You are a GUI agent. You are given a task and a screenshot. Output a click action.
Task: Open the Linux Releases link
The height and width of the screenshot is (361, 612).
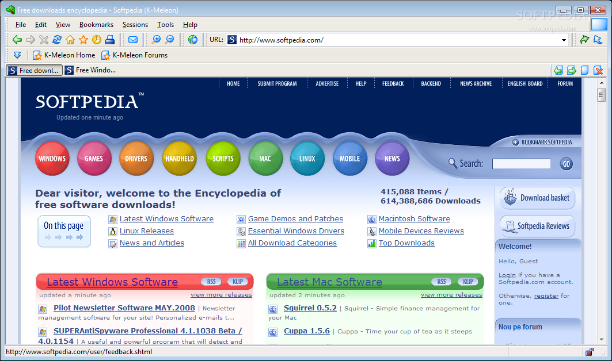(146, 231)
